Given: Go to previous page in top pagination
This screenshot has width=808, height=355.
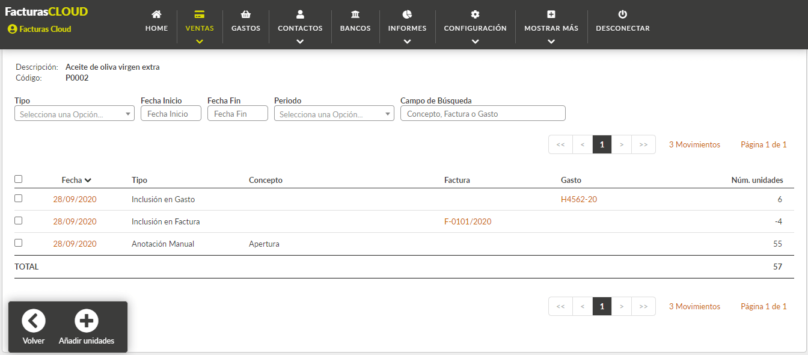Looking at the screenshot, I should point(582,144).
